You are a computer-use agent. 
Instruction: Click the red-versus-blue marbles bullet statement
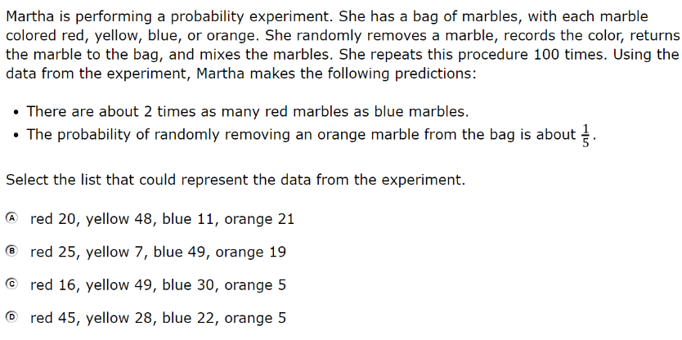click(x=248, y=112)
